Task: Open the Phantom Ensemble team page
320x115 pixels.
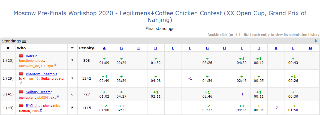Action: pyautogui.click(x=41, y=74)
